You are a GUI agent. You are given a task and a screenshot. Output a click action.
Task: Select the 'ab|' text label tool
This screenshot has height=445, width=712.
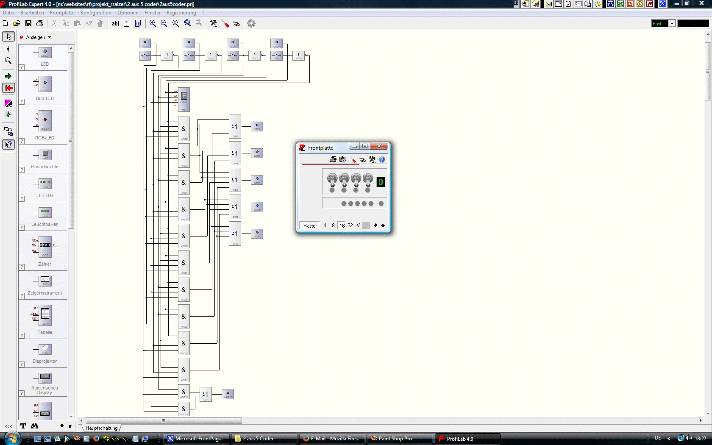115,23
